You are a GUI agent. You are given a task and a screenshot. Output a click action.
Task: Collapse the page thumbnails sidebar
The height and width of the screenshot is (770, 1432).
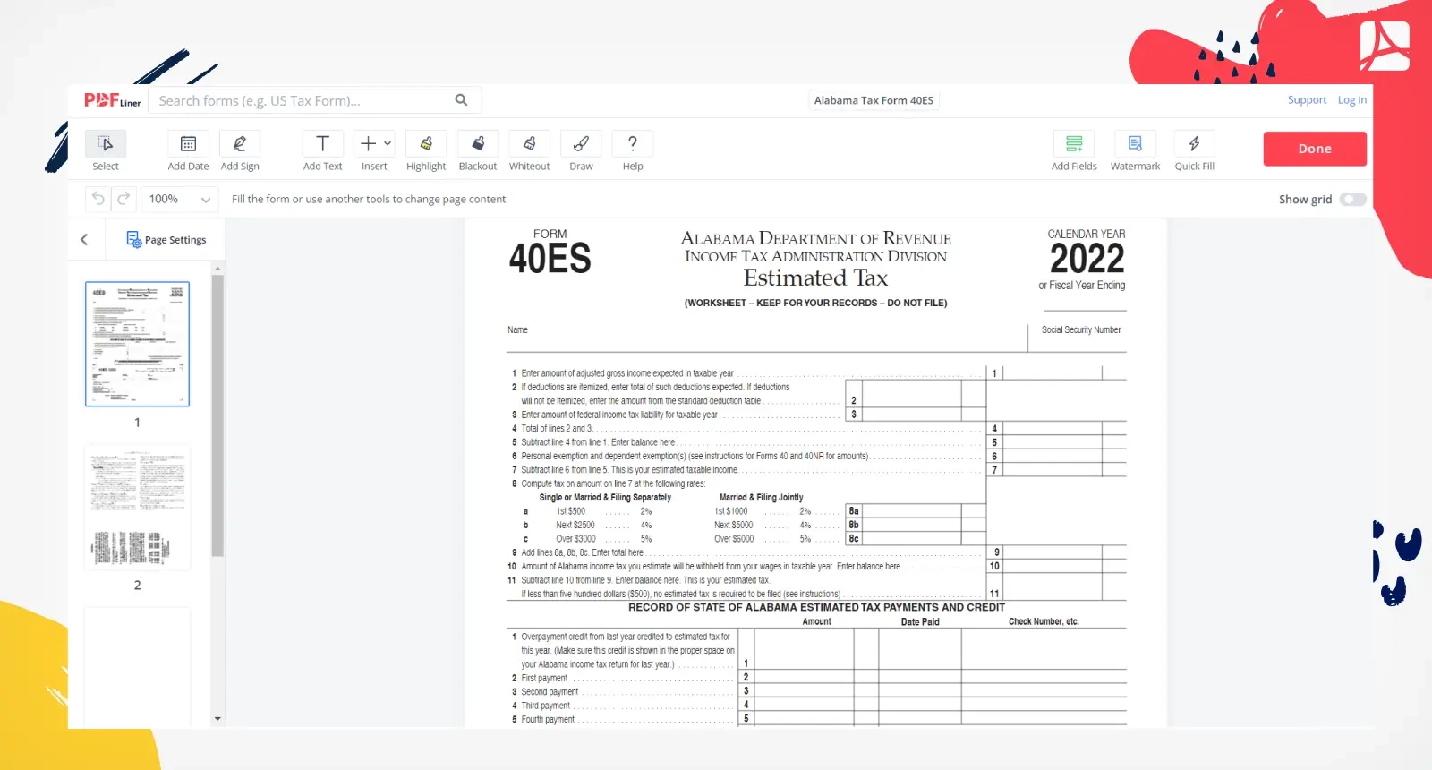pyautogui.click(x=84, y=240)
